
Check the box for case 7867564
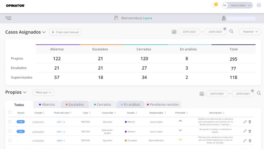(x=10, y=122)
